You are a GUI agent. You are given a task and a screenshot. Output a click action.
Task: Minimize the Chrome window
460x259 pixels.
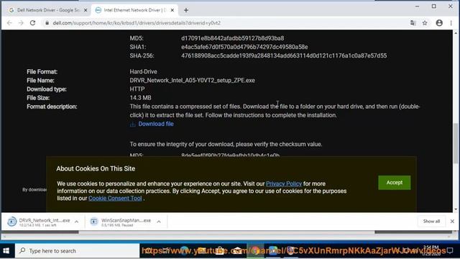pos(417,6)
